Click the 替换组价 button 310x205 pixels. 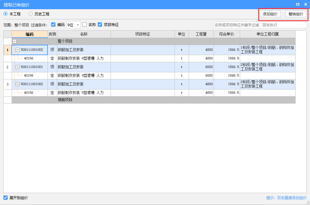pyautogui.click(x=296, y=14)
